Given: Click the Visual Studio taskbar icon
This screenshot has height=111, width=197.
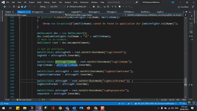Looking at the screenshot, I should click(x=39, y=108).
